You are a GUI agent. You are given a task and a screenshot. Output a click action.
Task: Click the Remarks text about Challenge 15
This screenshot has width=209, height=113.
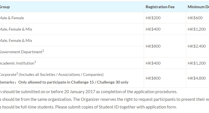tap(64, 82)
